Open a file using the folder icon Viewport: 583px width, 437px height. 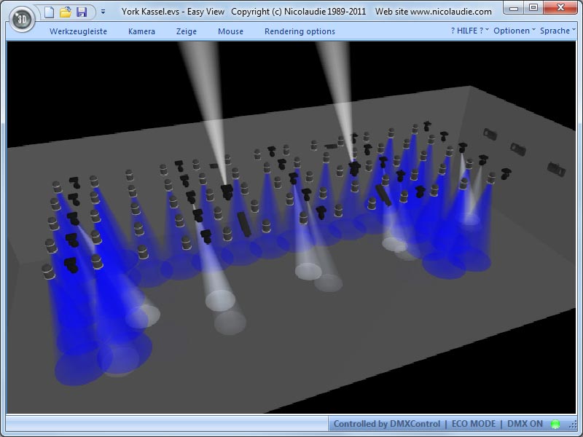(66, 12)
